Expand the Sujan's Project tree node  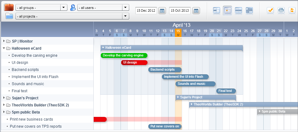[4, 98]
